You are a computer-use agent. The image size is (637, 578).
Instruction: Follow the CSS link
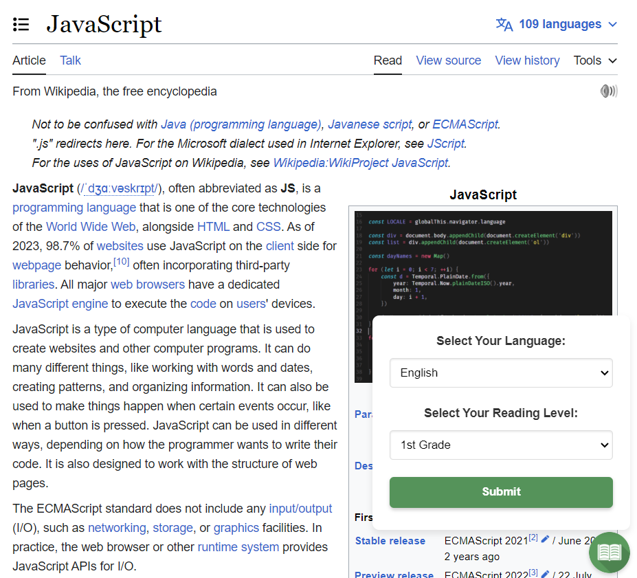[269, 227]
